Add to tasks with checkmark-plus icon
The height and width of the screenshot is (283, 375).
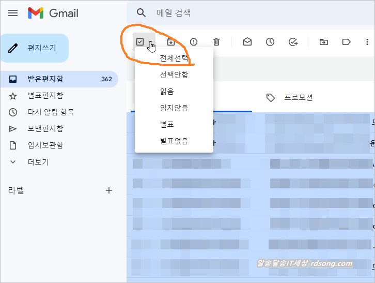[x=293, y=42]
